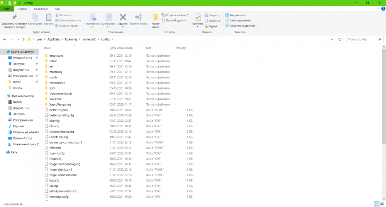Viewport: 386px width, 207px height.
Task: Click the Изменить edit command
Action: tap(213, 21)
